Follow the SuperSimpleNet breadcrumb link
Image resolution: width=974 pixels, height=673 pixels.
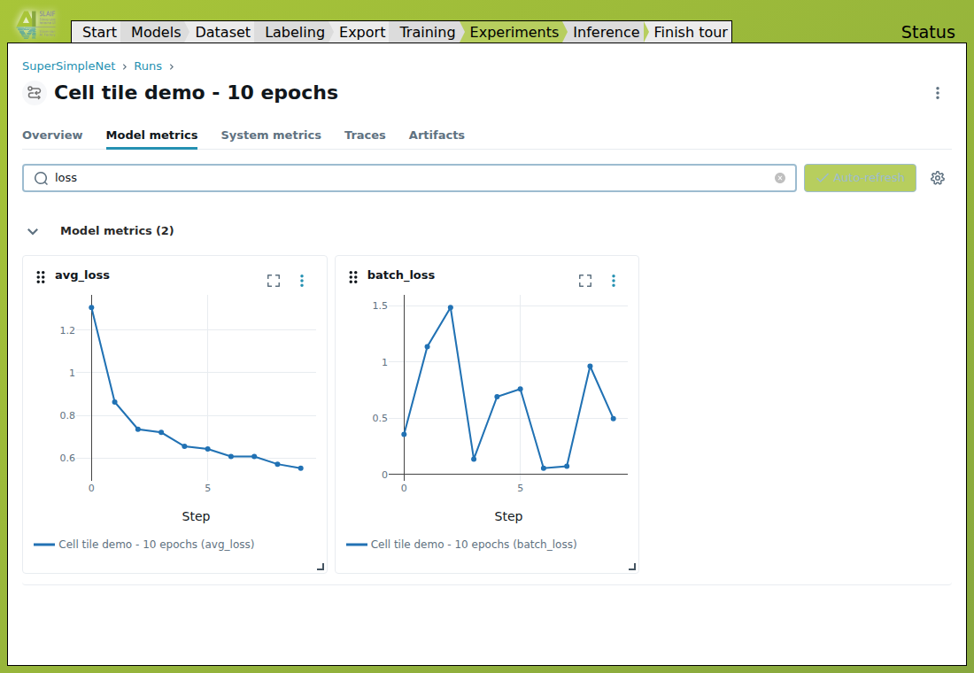coord(69,66)
